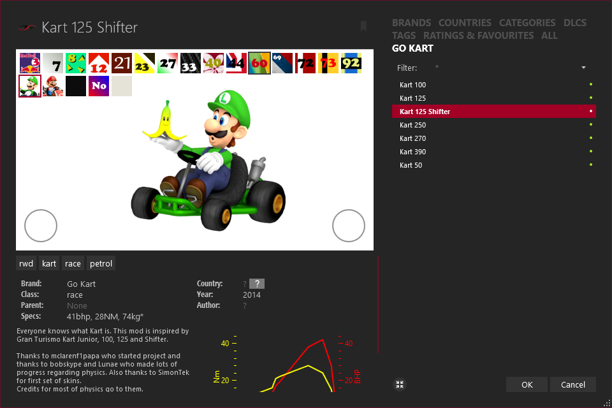Select the number 72 skin icon
The height and width of the screenshot is (408, 612).
coord(305,63)
